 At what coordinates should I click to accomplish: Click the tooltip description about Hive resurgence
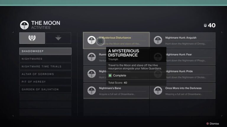point(135,67)
